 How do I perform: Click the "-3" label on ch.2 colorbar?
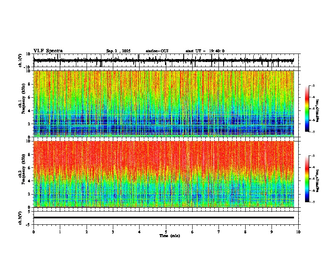313,156
